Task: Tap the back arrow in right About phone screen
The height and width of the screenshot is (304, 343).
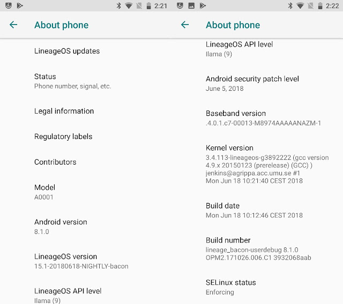Action: [x=185, y=25]
